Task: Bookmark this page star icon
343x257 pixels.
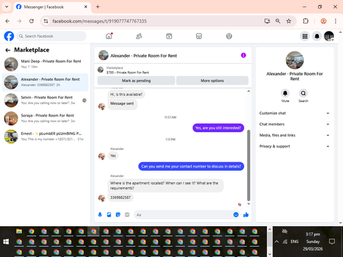Action: (x=289, y=21)
